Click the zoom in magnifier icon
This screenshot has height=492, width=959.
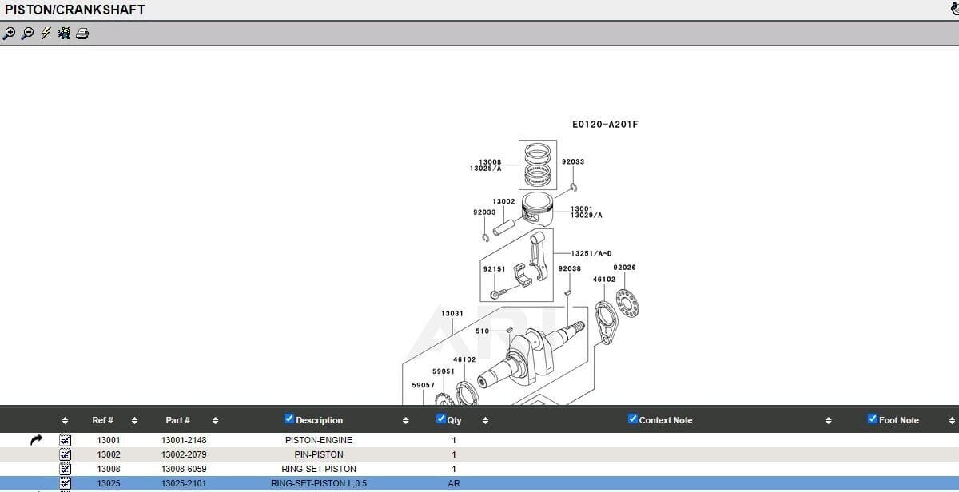(9, 34)
